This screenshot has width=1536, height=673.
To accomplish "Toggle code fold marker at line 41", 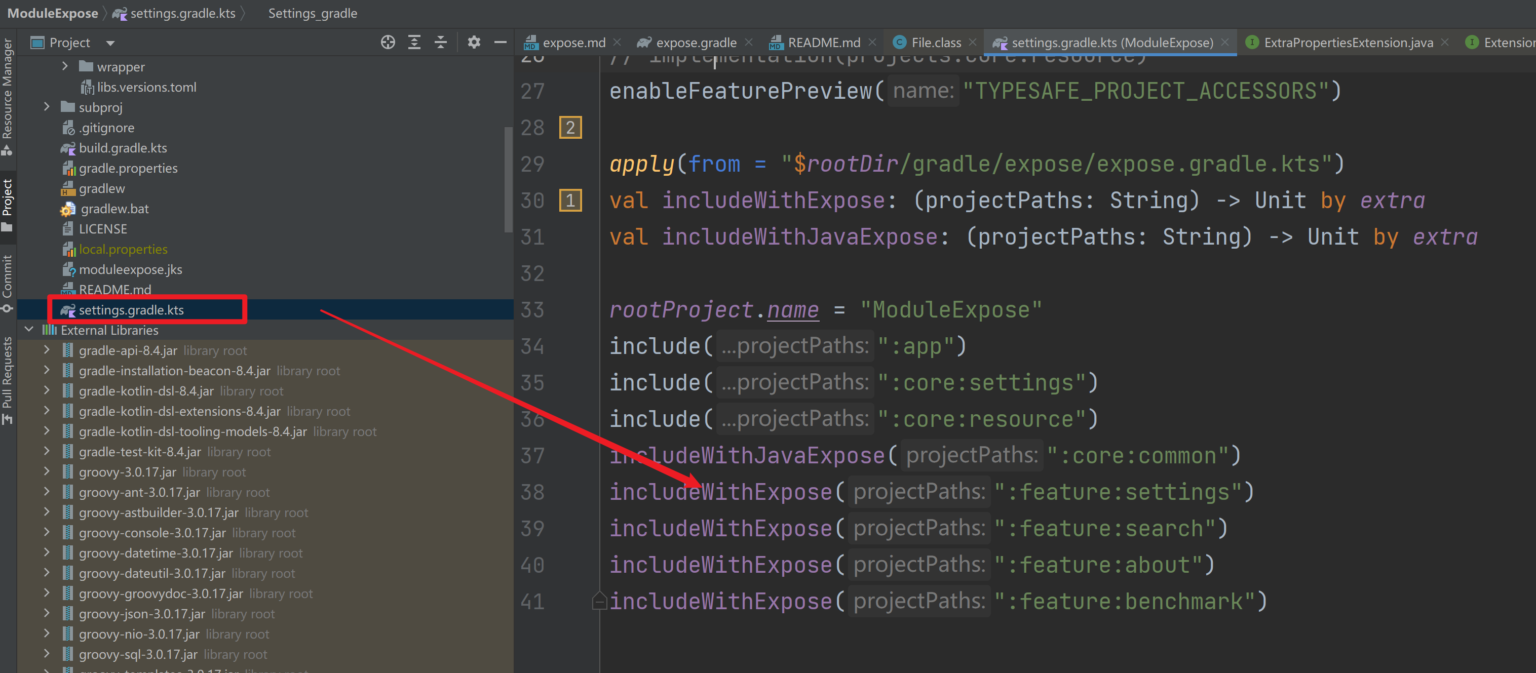I will pyautogui.click(x=599, y=601).
